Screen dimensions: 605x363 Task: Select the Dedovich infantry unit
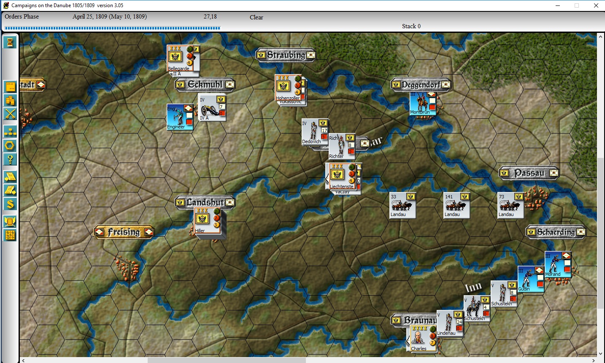click(x=315, y=132)
